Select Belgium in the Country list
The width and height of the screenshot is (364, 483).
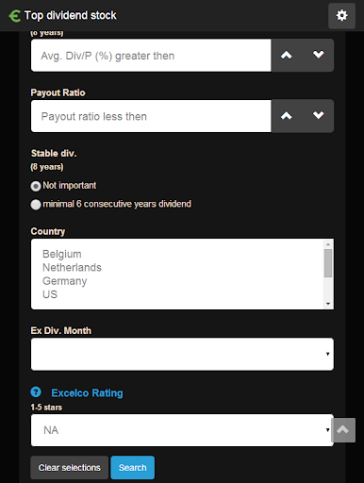[x=62, y=254]
